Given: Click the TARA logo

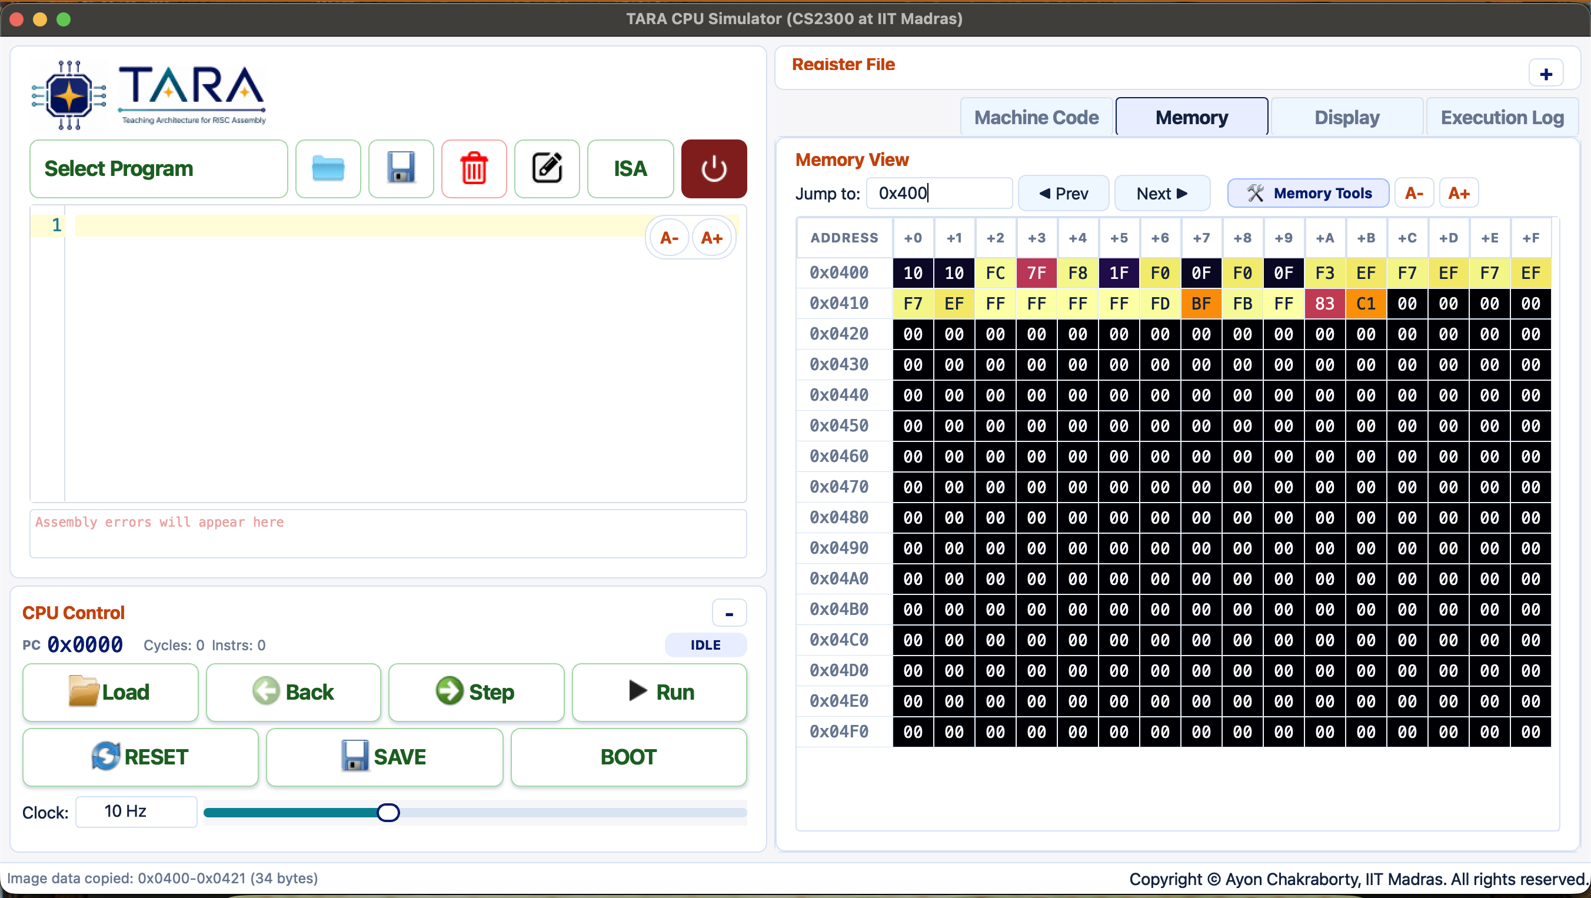Looking at the screenshot, I should [149, 95].
